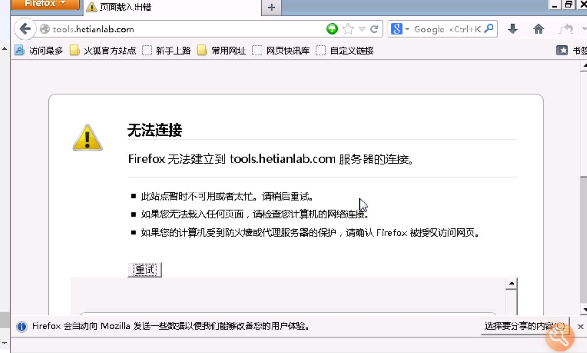
Task: Open the downloads arrow icon
Action: tap(513, 30)
